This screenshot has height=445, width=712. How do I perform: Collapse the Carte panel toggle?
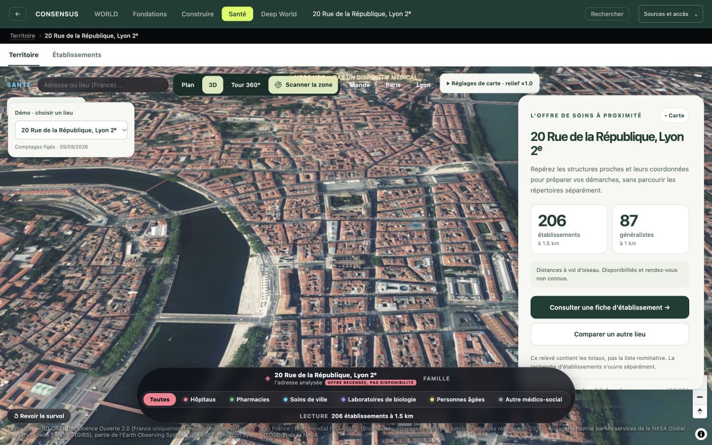tap(674, 116)
